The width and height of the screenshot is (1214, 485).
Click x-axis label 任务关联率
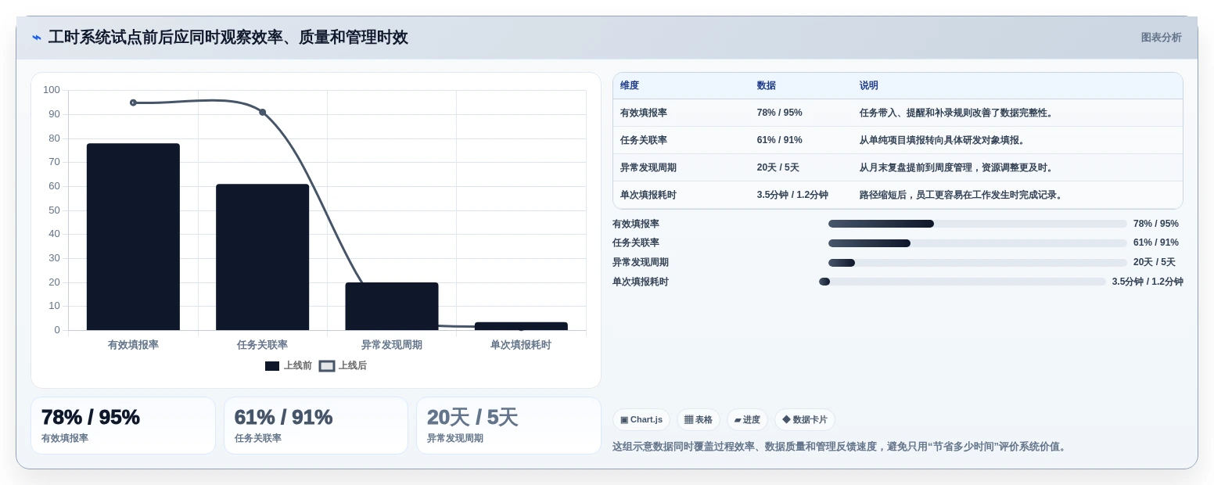point(262,345)
